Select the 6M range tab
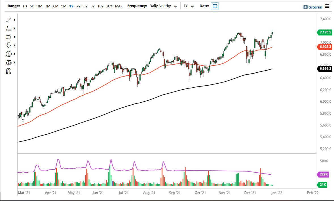The image size is (334, 201). 56,6
